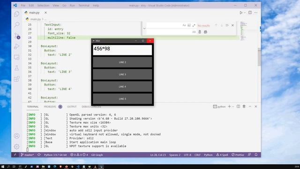Screen dimensions: 300x169
Task: Open Windows Start button
Action: click(x=3, y=167)
